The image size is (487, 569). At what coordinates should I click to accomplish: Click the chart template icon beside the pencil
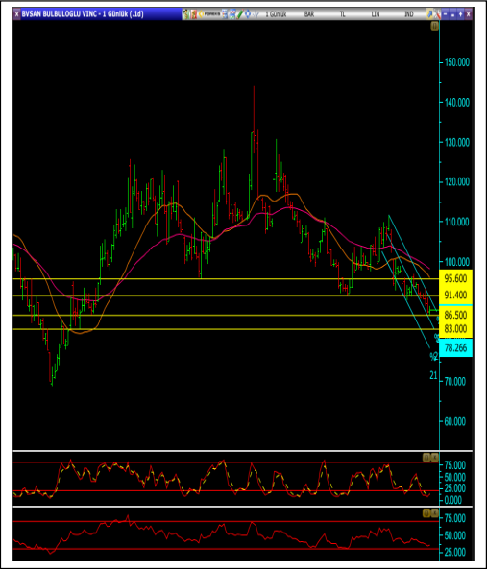click(232, 14)
